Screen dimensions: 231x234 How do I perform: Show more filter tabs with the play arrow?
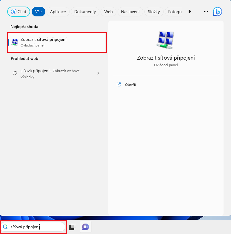(190, 12)
